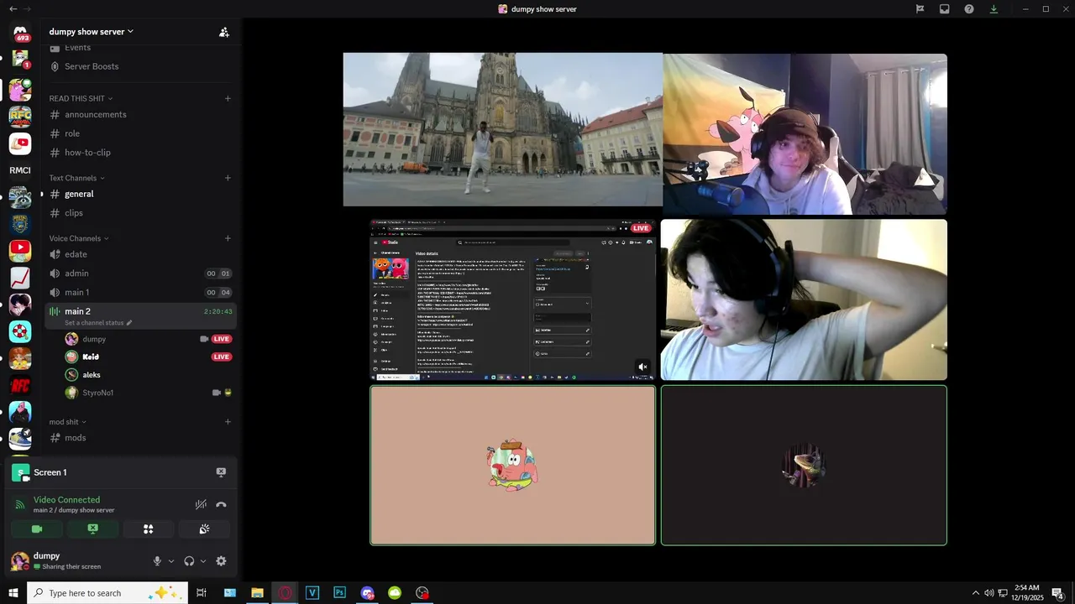
Task: Toggle camera with green video button
Action: pyautogui.click(x=37, y=529)
